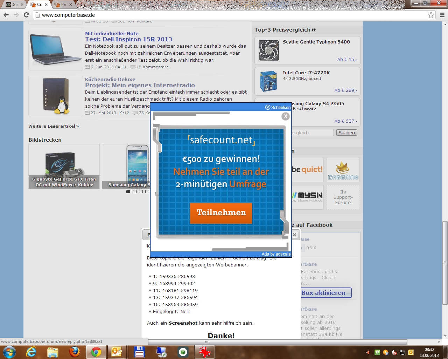This screenshot has width=448, height=359.
Task: Click the Caseking sponsor logo
Action: (x=343, y=170)
